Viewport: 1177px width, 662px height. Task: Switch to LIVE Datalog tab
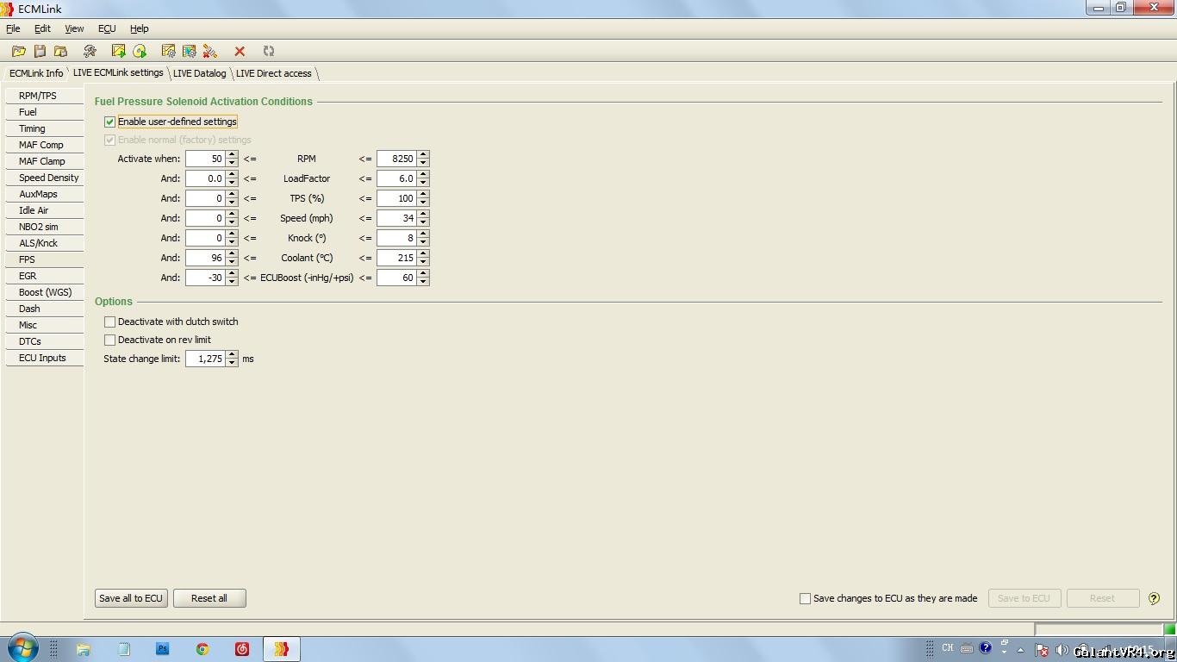tap(199, 73)
